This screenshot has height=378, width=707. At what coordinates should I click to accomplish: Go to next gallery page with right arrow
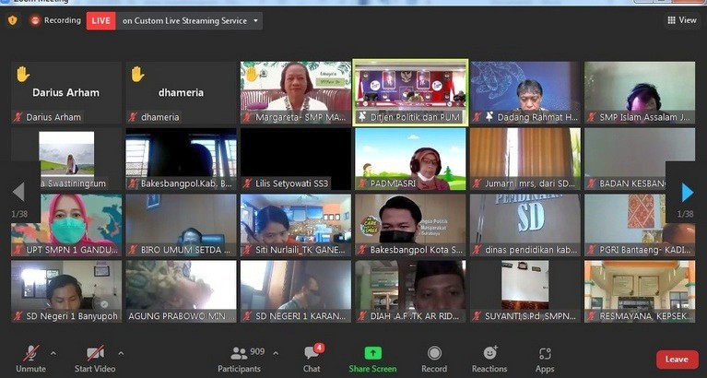pos(687,193)
